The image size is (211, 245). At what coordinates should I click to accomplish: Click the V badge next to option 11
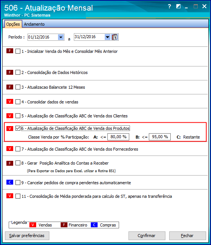pos(10,196)
